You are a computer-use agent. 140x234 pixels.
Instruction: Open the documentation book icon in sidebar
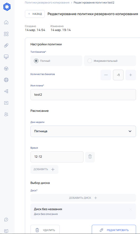tap(6, 231)
